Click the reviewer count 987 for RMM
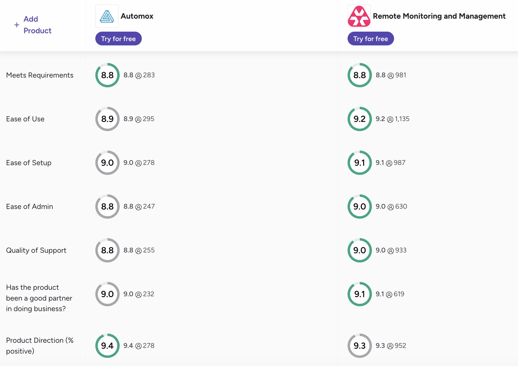Viewport: 518px width, 366px height. pyautogui.click(x=399, y=163)
